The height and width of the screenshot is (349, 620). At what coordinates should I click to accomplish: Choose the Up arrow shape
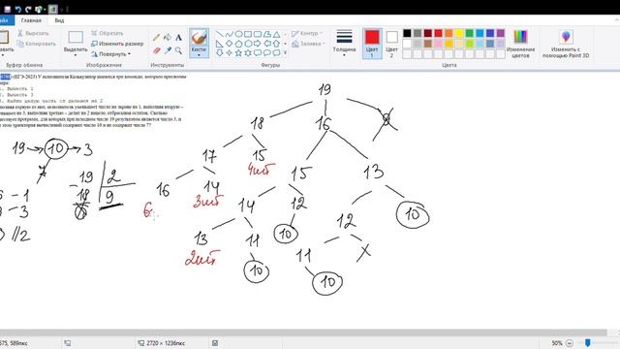coord(276,44)
